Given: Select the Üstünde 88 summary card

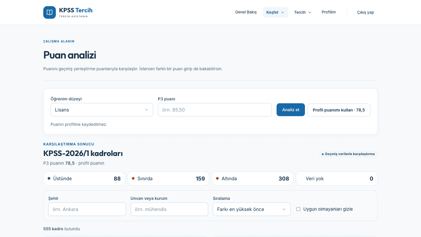Looking at the screenshot, I should click(84, 178).
